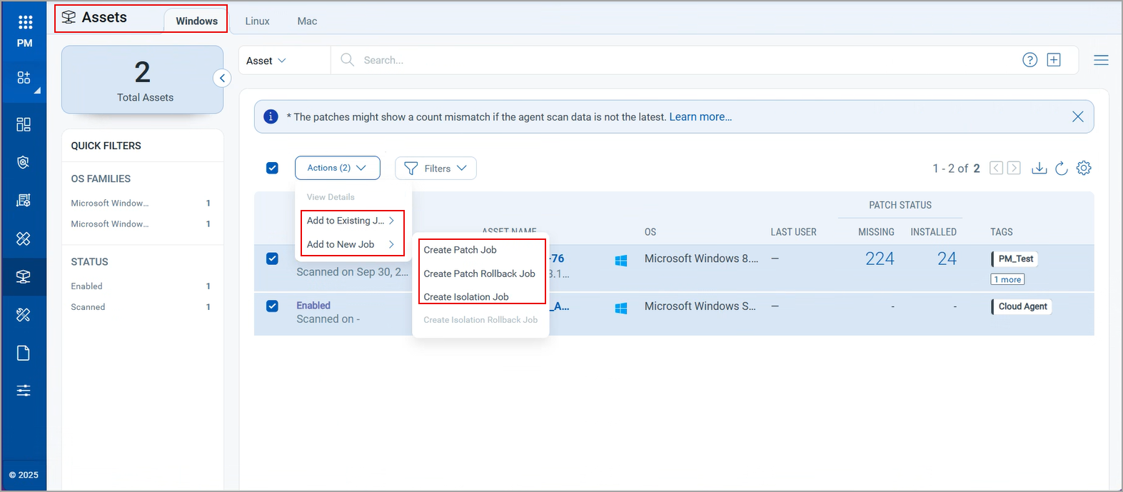Click the plus icon beside search bar

1054,60
